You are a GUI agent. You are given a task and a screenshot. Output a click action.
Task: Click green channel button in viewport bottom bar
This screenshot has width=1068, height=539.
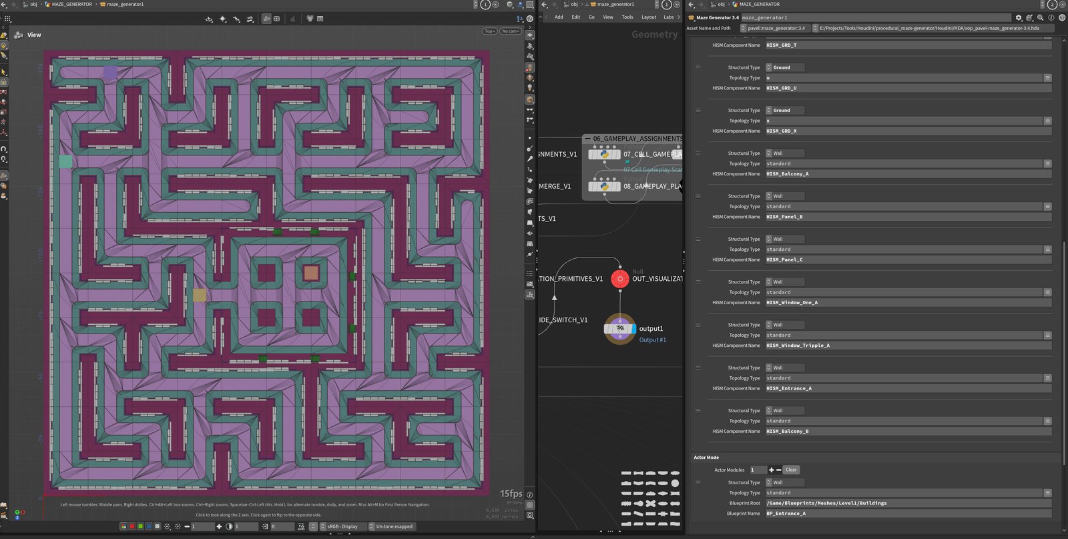140,526
